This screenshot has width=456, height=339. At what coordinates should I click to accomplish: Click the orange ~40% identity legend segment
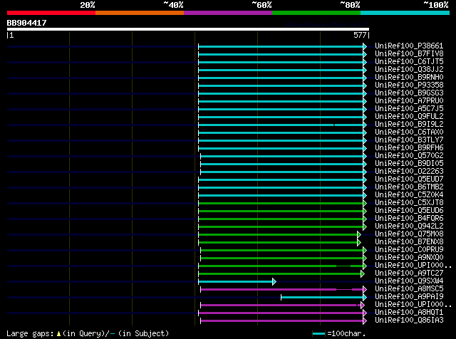coord(140,13)
